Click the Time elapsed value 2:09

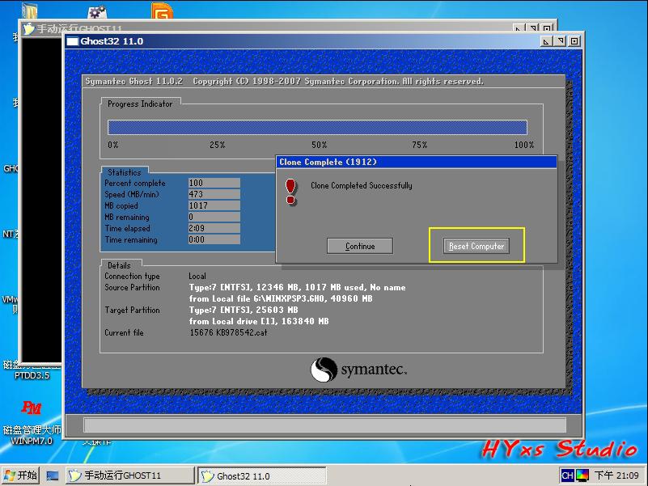pyautogui.click(x=214, y=228)
